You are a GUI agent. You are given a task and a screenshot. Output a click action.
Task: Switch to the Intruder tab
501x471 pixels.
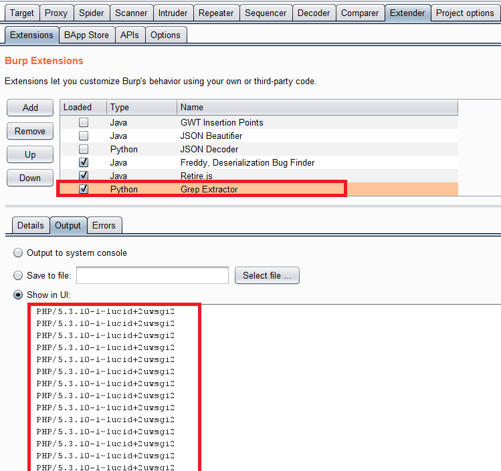pos(173,13)
